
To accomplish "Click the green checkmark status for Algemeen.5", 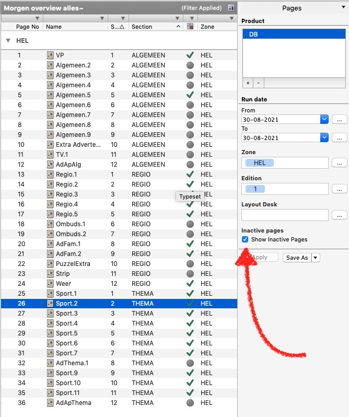I will tap(190, 95).
